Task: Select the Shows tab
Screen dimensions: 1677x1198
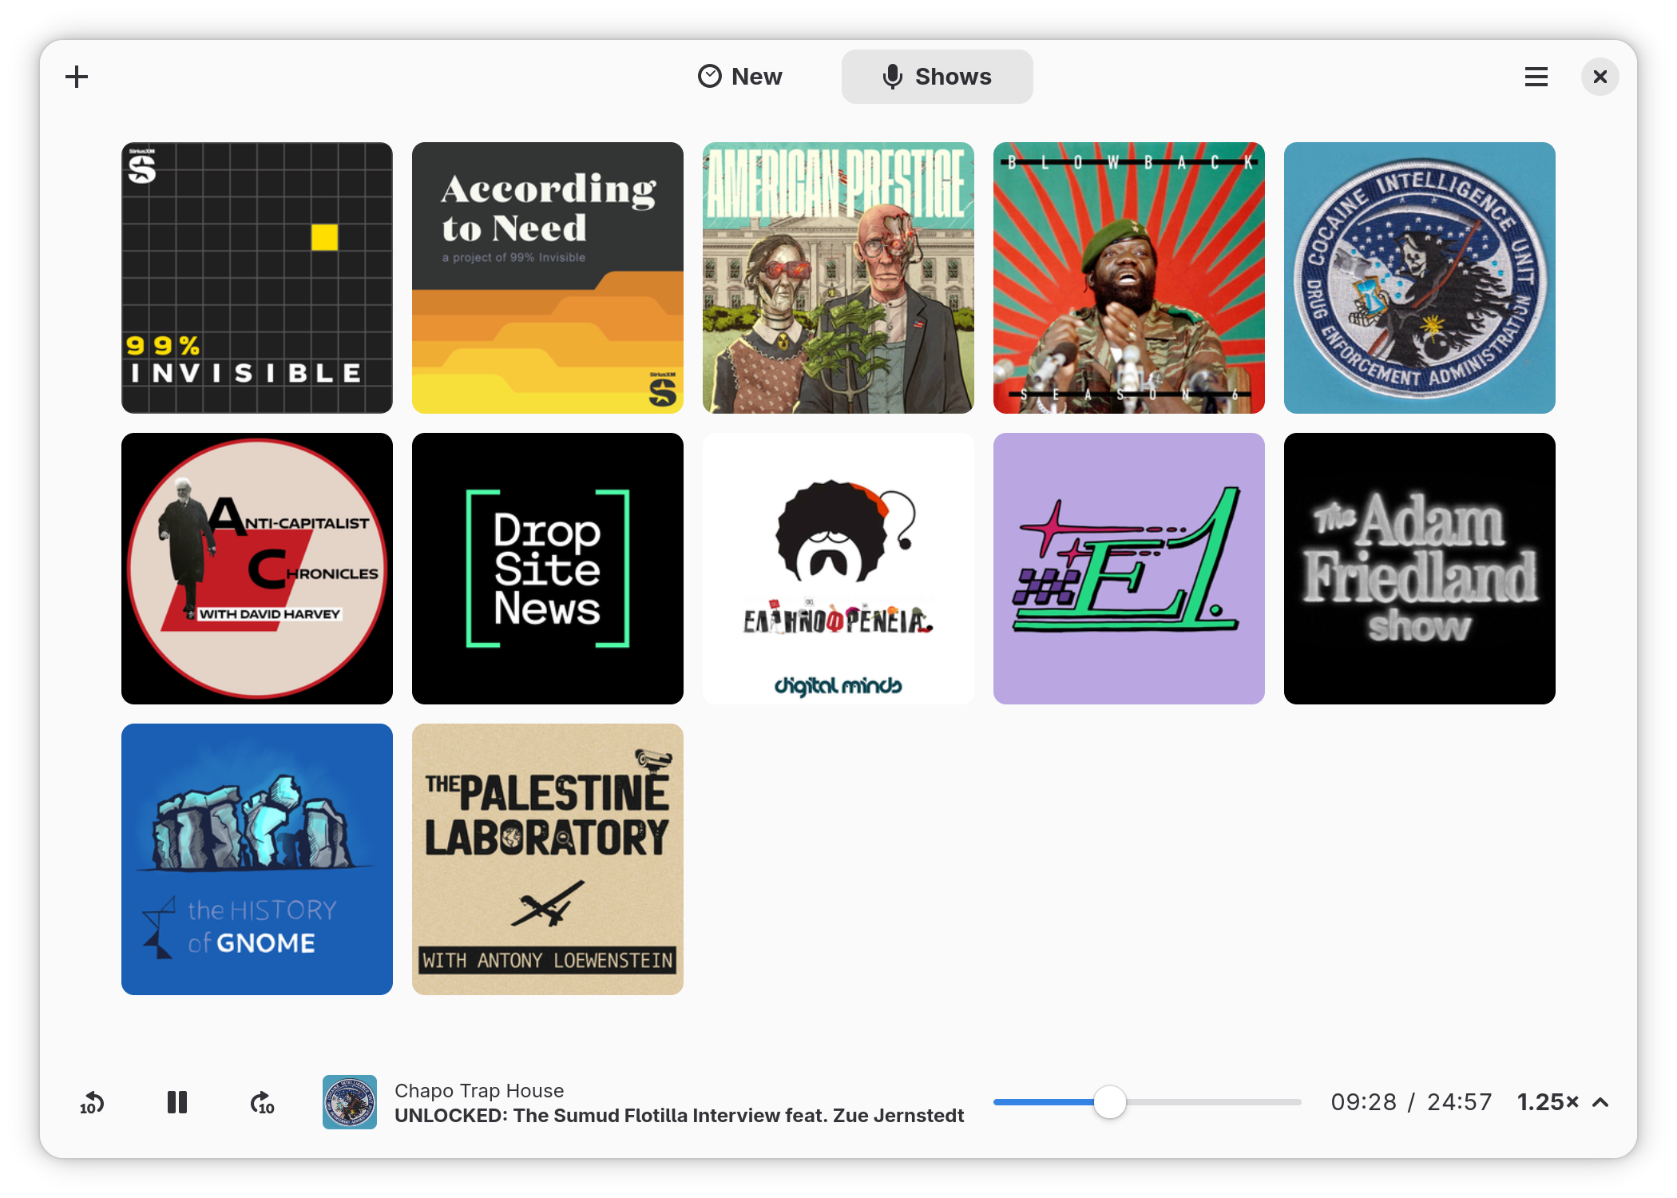Action: (937, 77)
